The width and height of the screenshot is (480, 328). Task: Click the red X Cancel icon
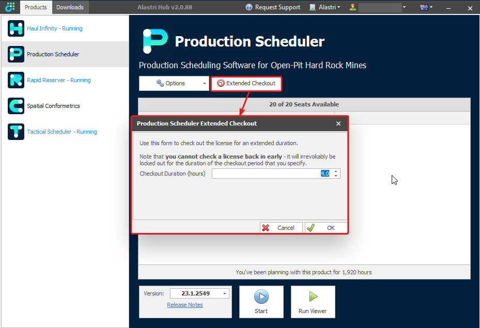coord(266,228)
